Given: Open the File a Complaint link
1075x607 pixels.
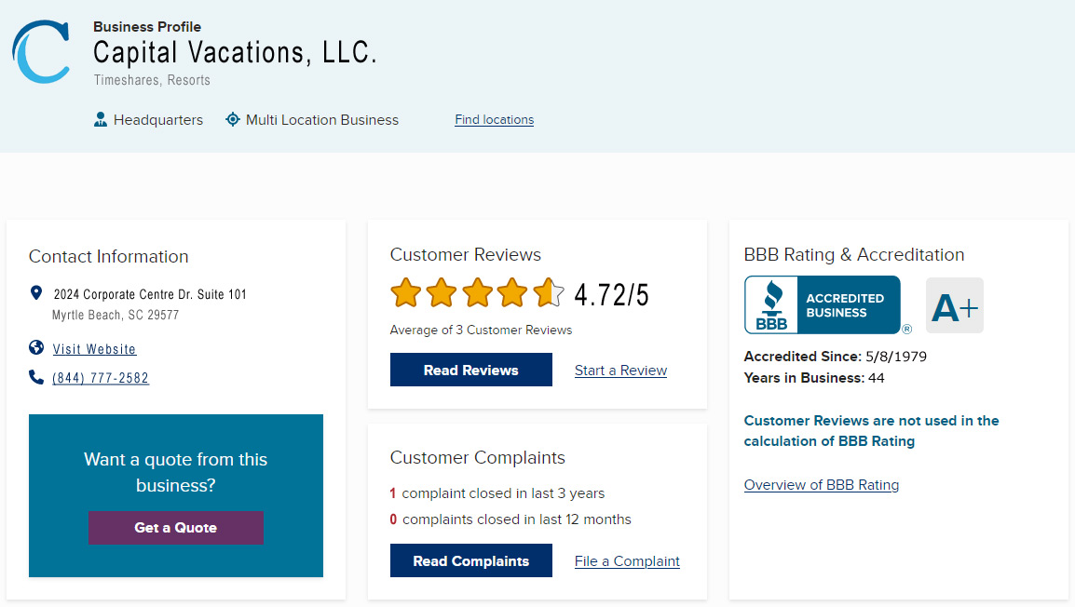Looking at the screenshot, I should [627, 561].
